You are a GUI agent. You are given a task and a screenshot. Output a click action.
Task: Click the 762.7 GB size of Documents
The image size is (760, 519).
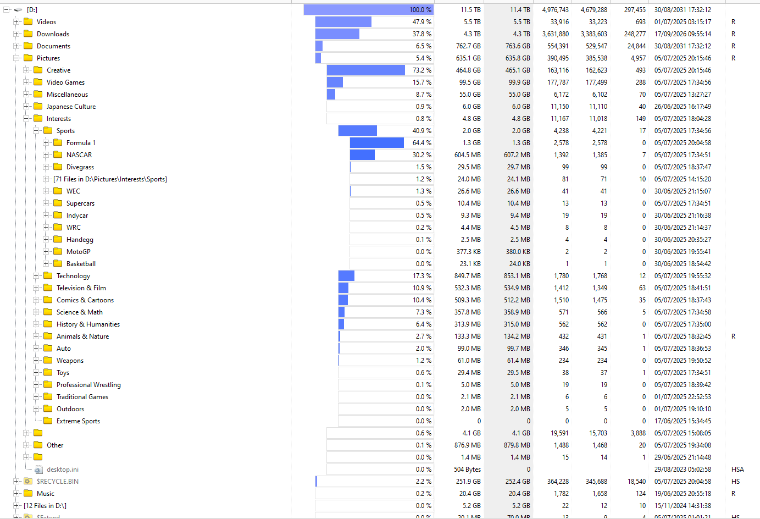tap(468, 46)
